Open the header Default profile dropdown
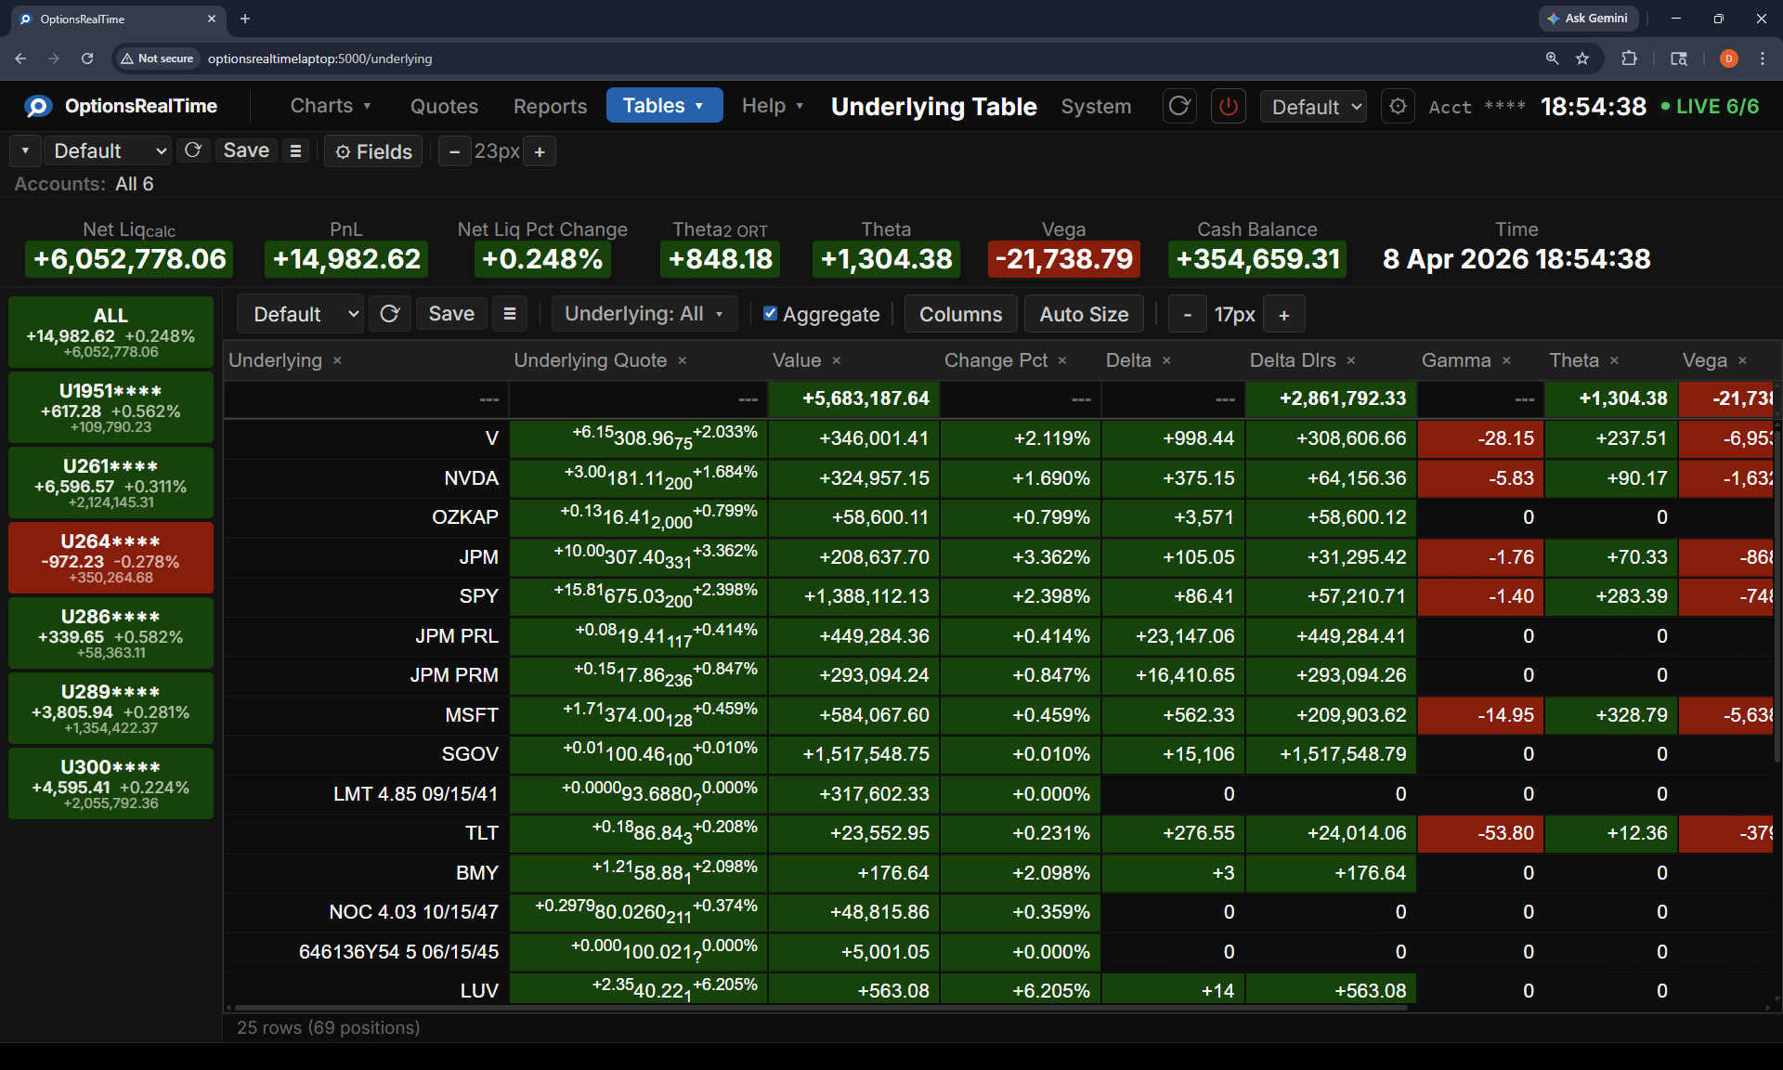1783x1070 pixels. point(1313,107)
